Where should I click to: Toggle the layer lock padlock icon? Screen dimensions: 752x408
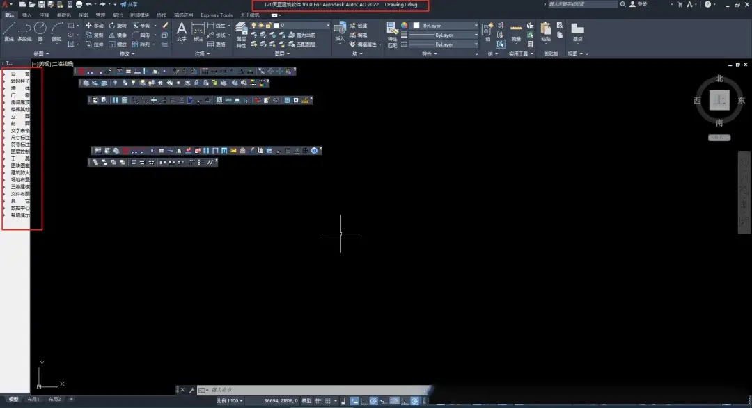coord(268,26)
